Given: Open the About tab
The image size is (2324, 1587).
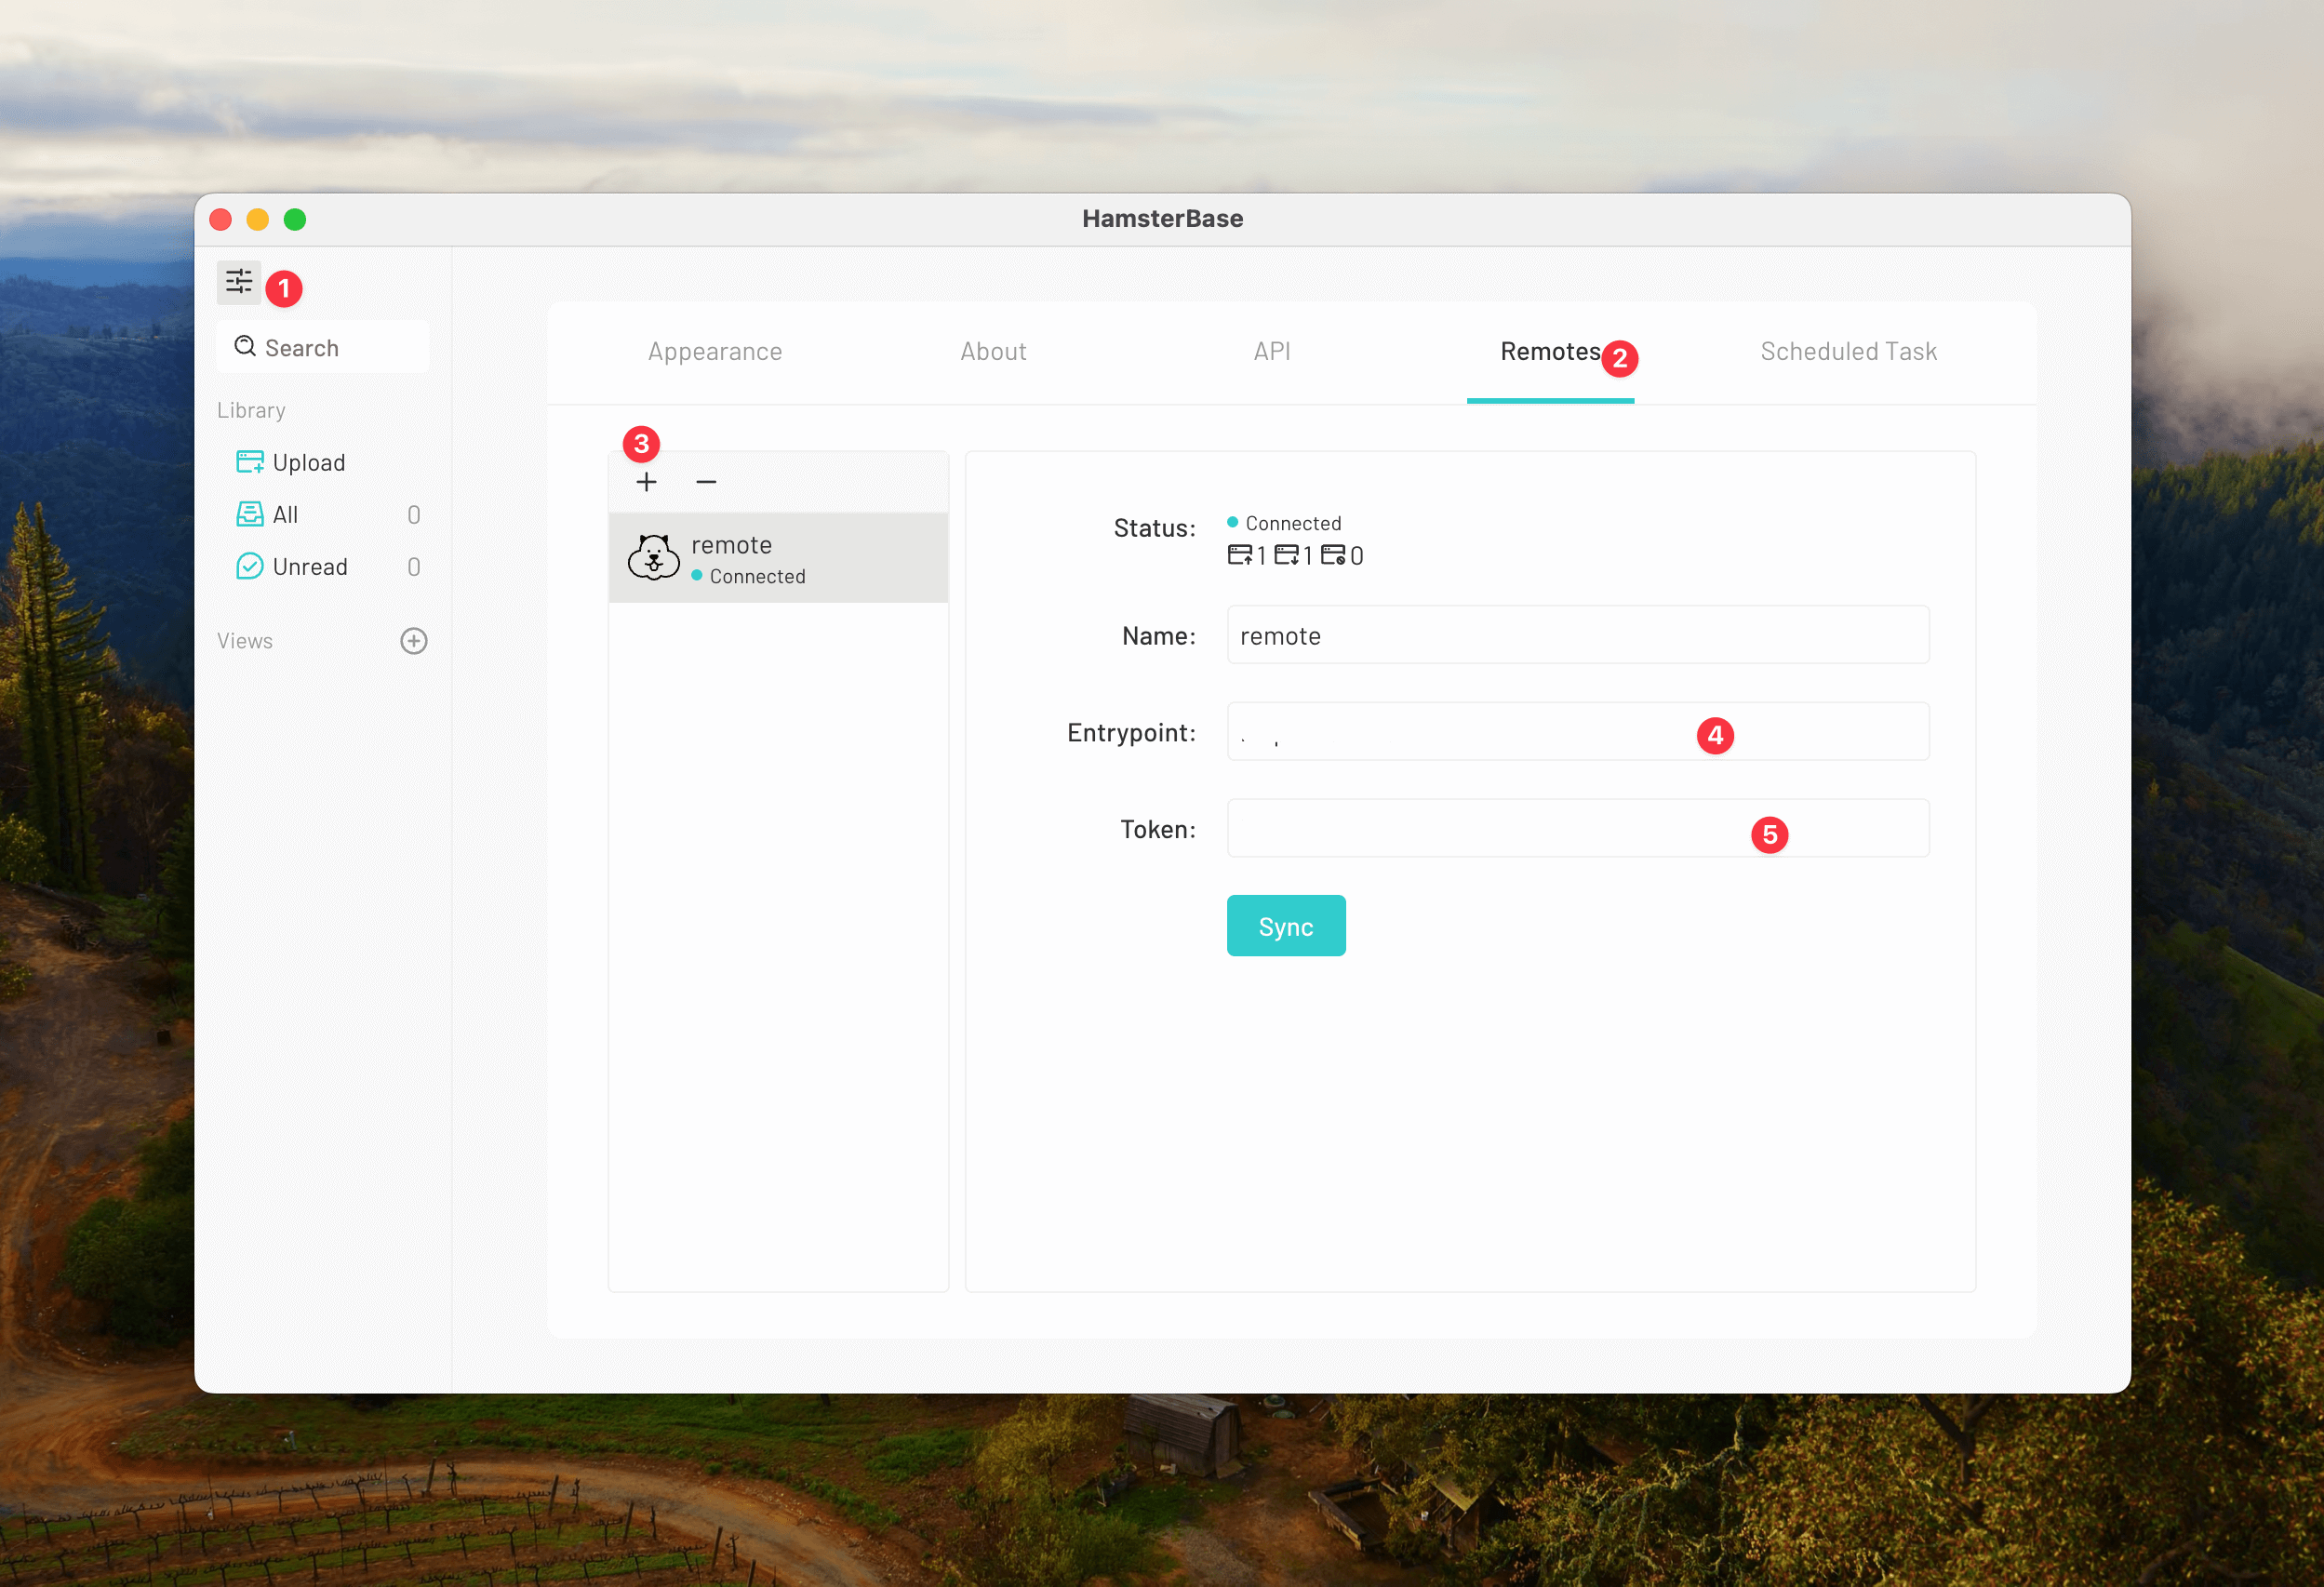Looking at the screenshot, I should pyautogui.click(x=993, y=352).
